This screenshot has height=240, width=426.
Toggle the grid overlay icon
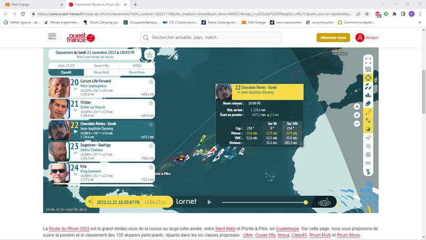pos(368,155)
